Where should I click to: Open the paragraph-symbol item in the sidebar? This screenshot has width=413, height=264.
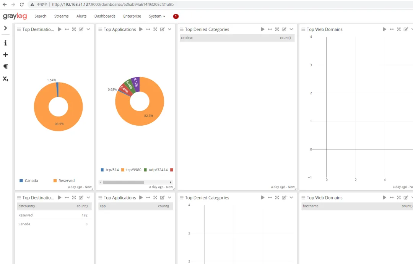(5, 66)
